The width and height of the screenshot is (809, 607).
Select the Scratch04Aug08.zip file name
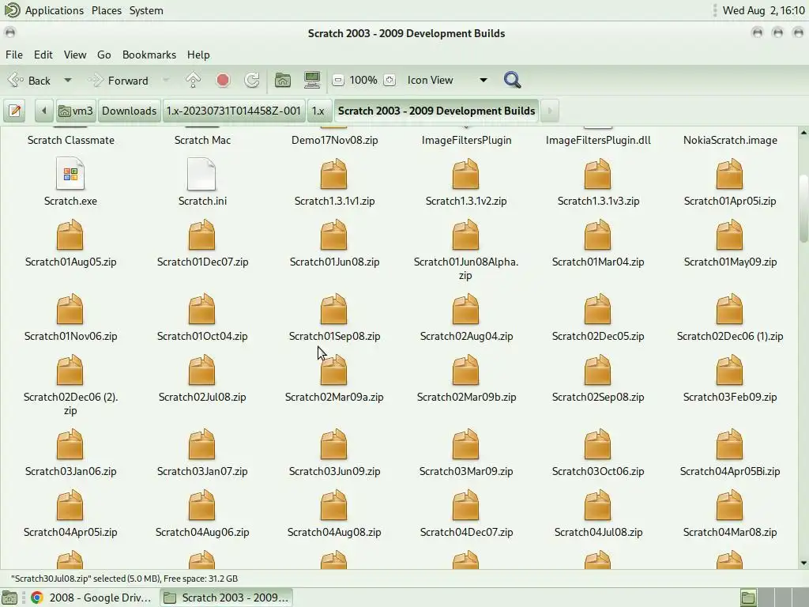click(334, 532)
